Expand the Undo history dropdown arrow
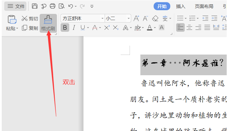 (76, 7)
